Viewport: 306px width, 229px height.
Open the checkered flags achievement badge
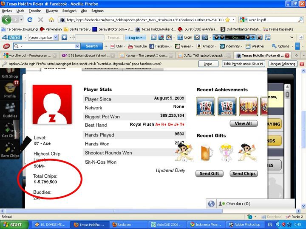[249, 106]
